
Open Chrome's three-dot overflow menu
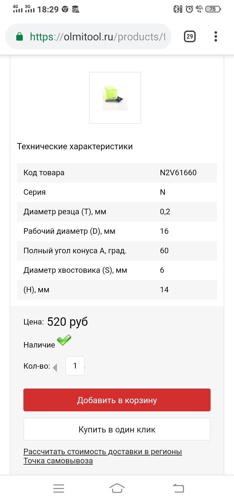[x=215, y=36]
